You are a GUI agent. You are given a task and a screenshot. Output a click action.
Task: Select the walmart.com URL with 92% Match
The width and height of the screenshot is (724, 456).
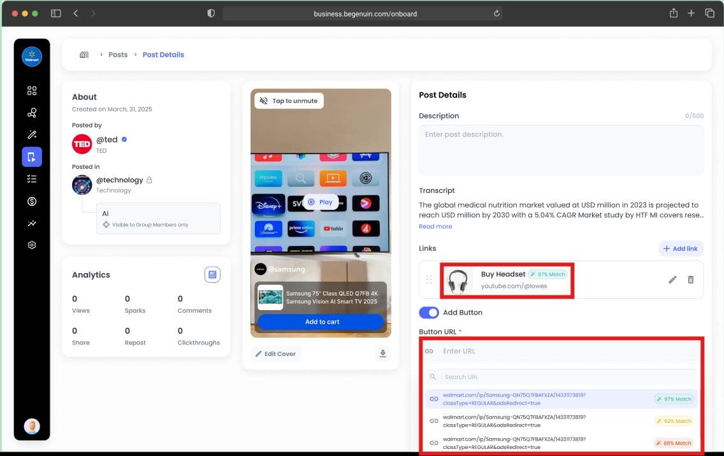(561, 421)
